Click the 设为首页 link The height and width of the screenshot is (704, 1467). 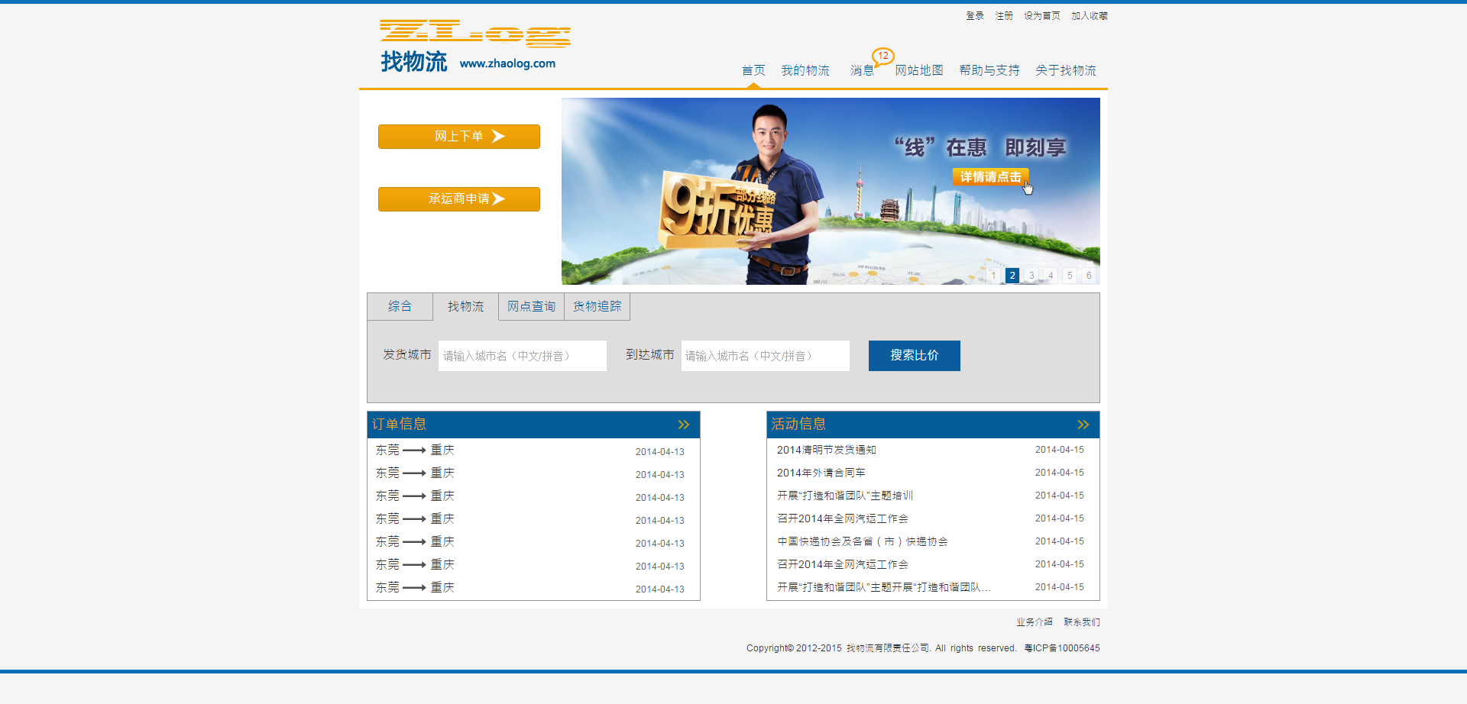pyautogui.click(x=1042, y=16)
